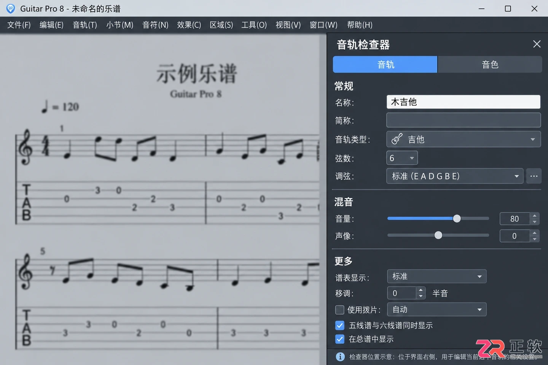Open tuning options with the ellipsis button
The height and width of the screenshot is (365, 548).
point(534,176)
